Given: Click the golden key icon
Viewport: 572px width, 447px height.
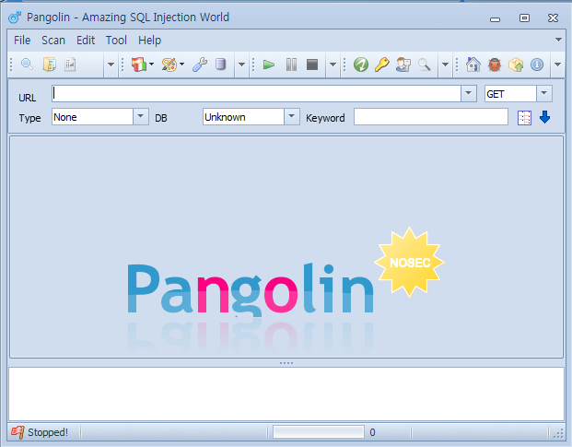Looking at the screenshot, I should [x=382, y=65].
